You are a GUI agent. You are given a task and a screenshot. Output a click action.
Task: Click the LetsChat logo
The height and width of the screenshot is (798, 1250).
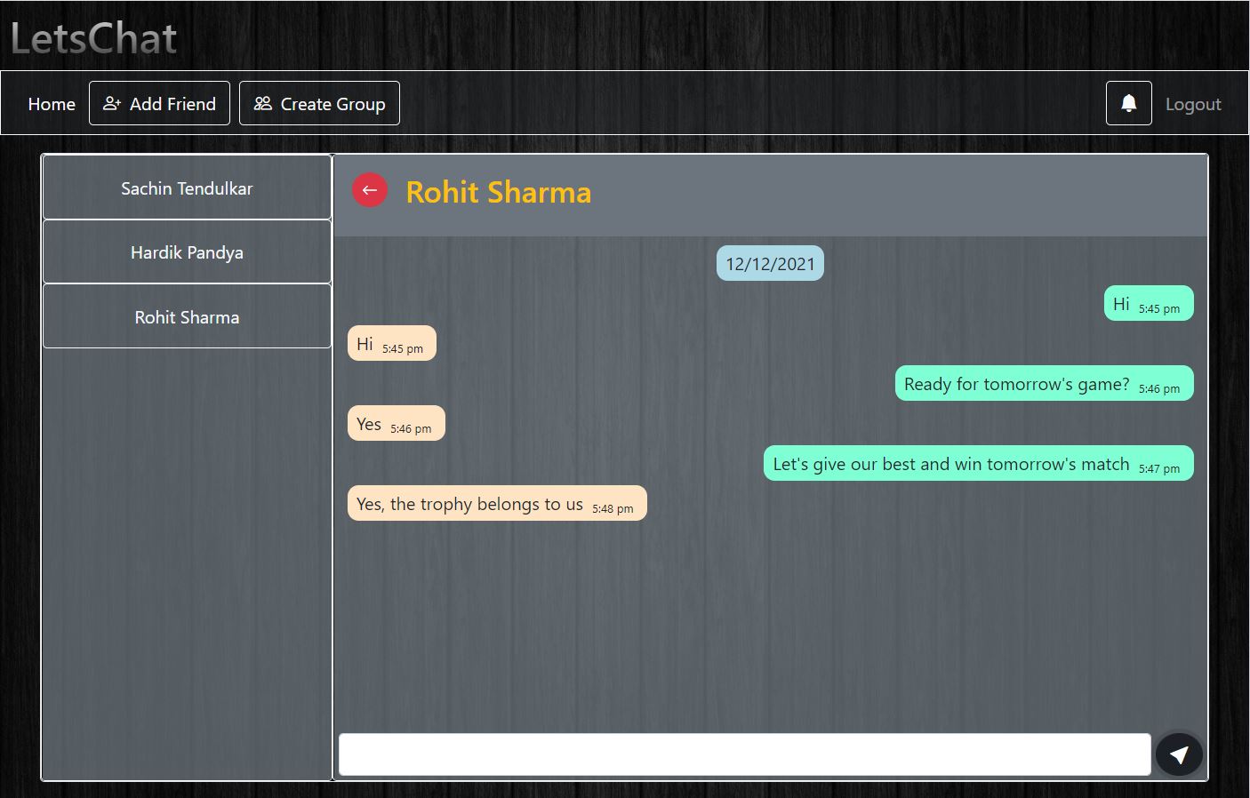tap(93, 38)
